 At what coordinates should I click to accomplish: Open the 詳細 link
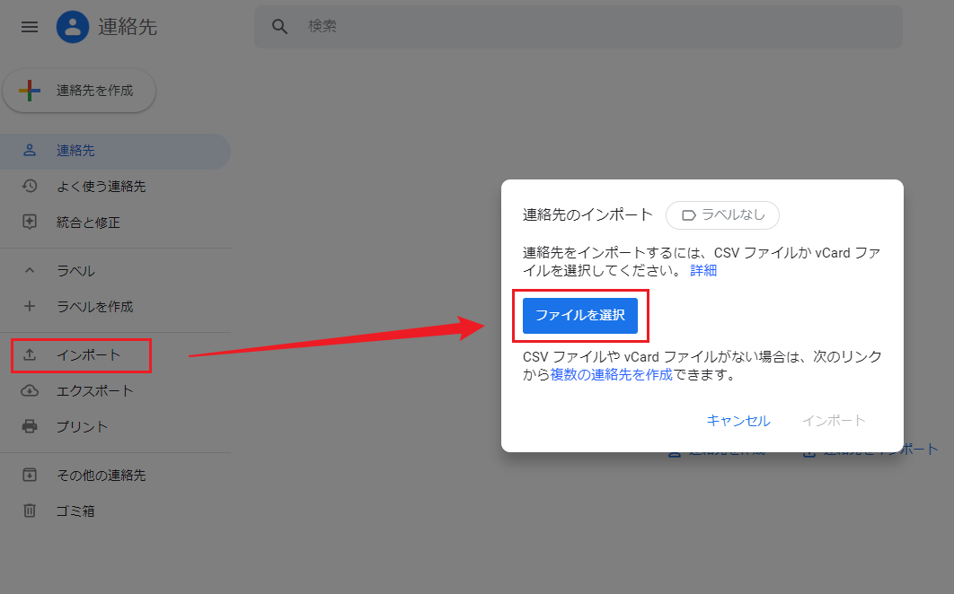pos(703,270)
